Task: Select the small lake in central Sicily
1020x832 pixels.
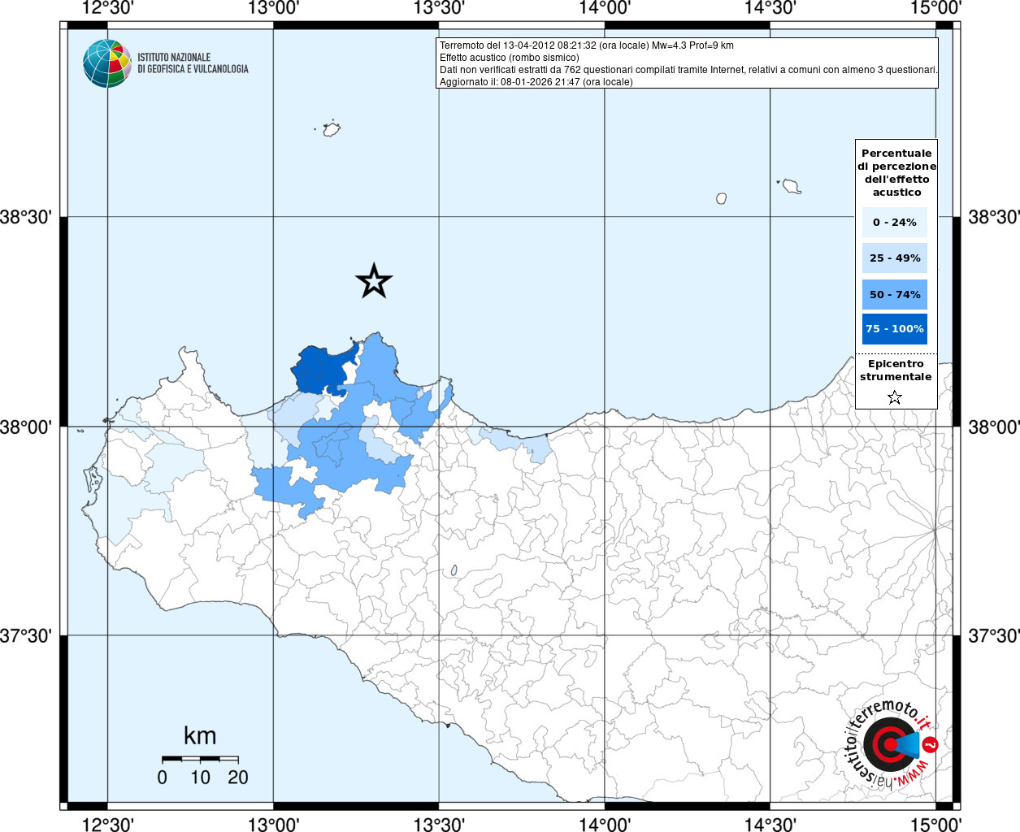Action: [x=454, y=571]
